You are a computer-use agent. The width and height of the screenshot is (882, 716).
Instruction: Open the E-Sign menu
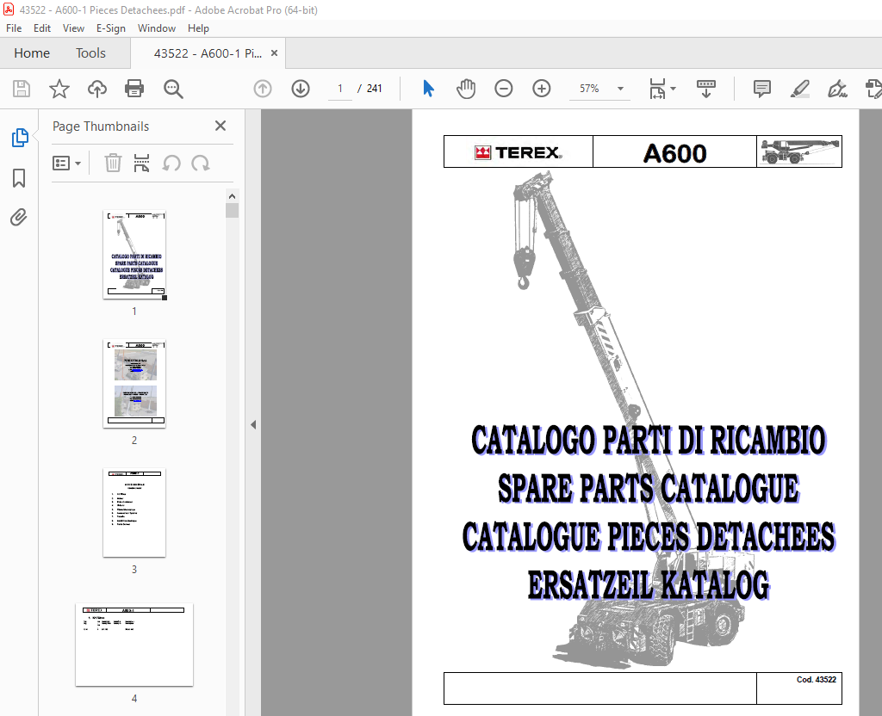(x=111, y=28)
